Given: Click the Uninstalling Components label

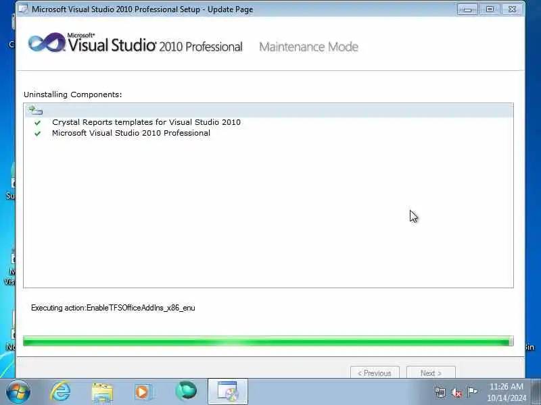Looking at the screenshot, I should [73, 94].
